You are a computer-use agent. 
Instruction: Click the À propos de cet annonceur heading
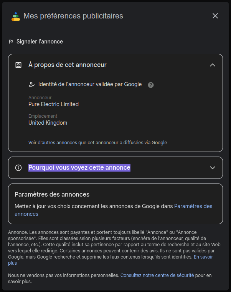coord(68,65)
